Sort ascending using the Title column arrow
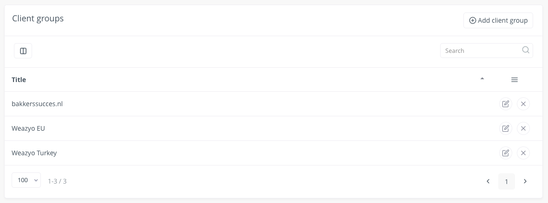Viewport: 548px width, 203px height. [482, 79]
